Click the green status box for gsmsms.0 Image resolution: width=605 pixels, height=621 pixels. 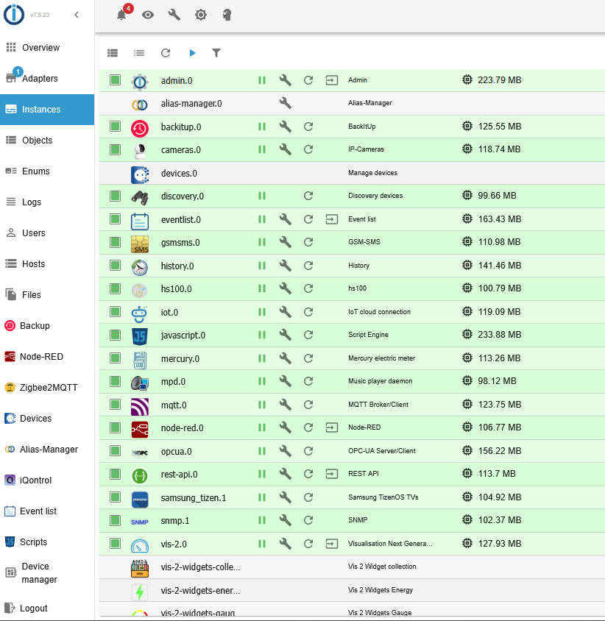point(116,242)
